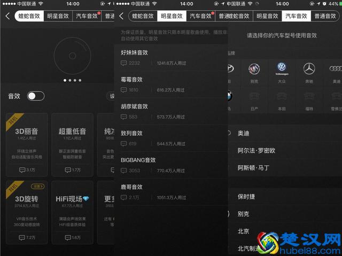
Task: Choose the 本田 brand placeholder icon
Action: pyautogui.click(x=282, y=96)
